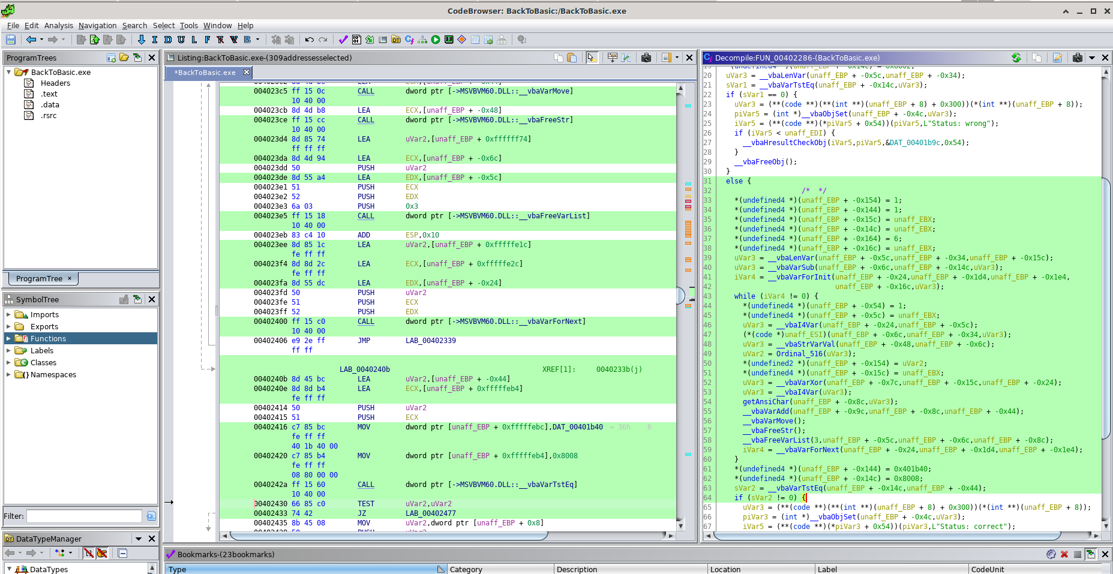Navigate back with the left arrow
Image resolution: width=1113 pixels, height=574 pixels.
(31, 40)
